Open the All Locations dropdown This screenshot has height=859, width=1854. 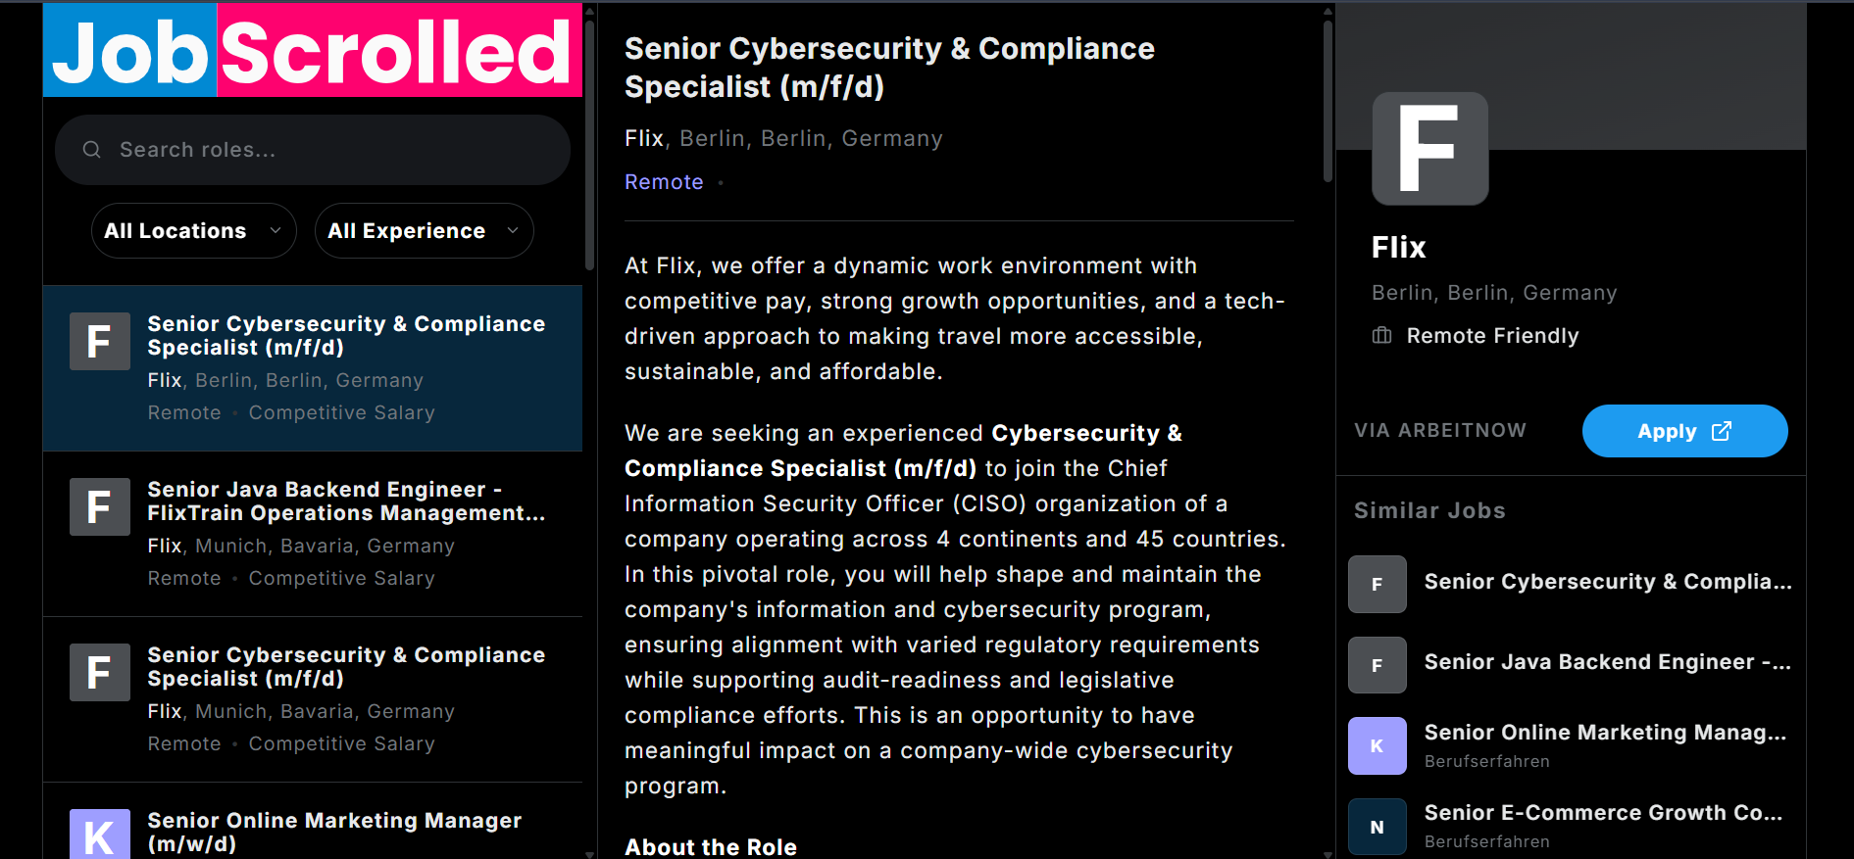coord(193,231)
